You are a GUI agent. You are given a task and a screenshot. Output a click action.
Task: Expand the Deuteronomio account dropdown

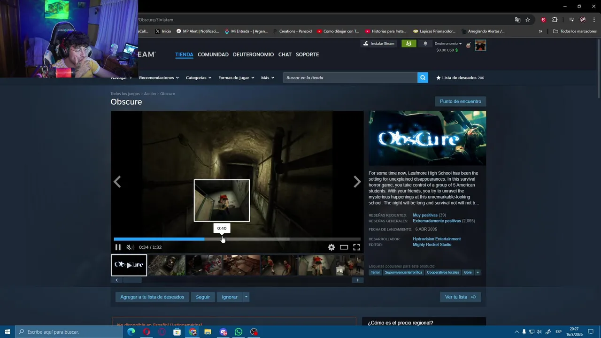pyautogui.click(x=448, y=44)
